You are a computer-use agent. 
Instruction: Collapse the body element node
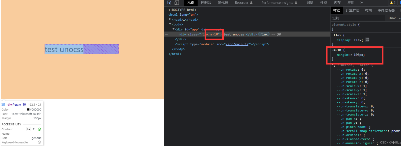(x=170, y=24)
